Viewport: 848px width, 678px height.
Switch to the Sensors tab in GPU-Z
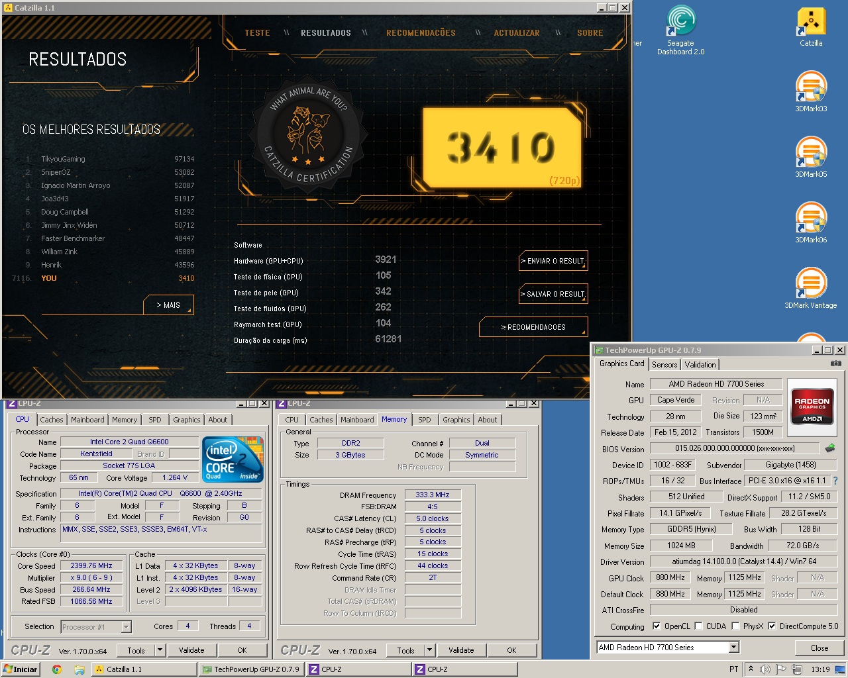point(664,364)
